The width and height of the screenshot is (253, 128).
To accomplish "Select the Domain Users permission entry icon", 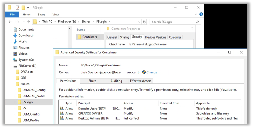I will pyautogui.click(x=62, y=108).
